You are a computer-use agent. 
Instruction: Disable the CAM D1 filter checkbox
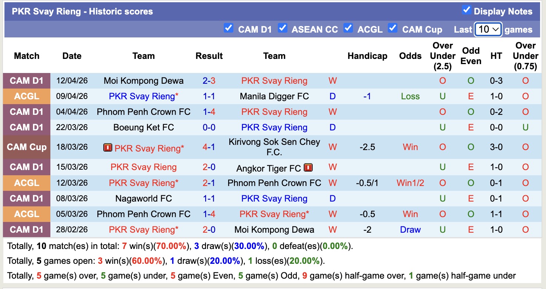229,27
